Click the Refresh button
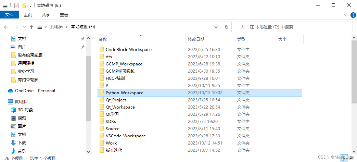 [227, 27]
